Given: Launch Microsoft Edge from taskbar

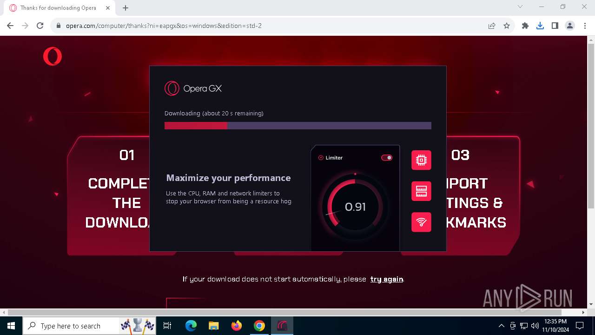Looking at the screenshot, I should coord(191,326).
